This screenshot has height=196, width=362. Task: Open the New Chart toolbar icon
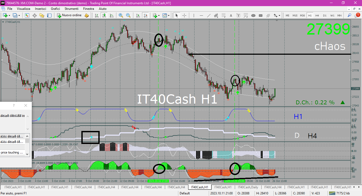point(5,15)
